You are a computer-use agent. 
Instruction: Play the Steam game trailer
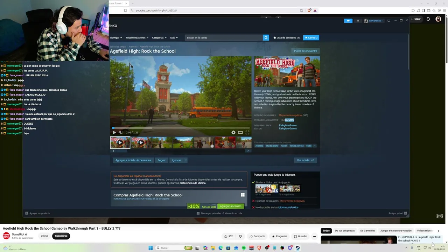114,132
